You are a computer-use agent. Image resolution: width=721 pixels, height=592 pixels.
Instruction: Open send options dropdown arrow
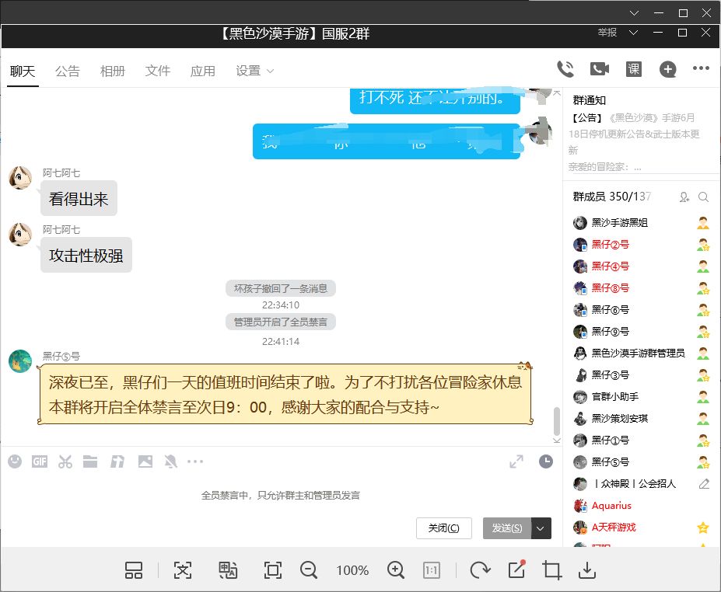(541, 528)
